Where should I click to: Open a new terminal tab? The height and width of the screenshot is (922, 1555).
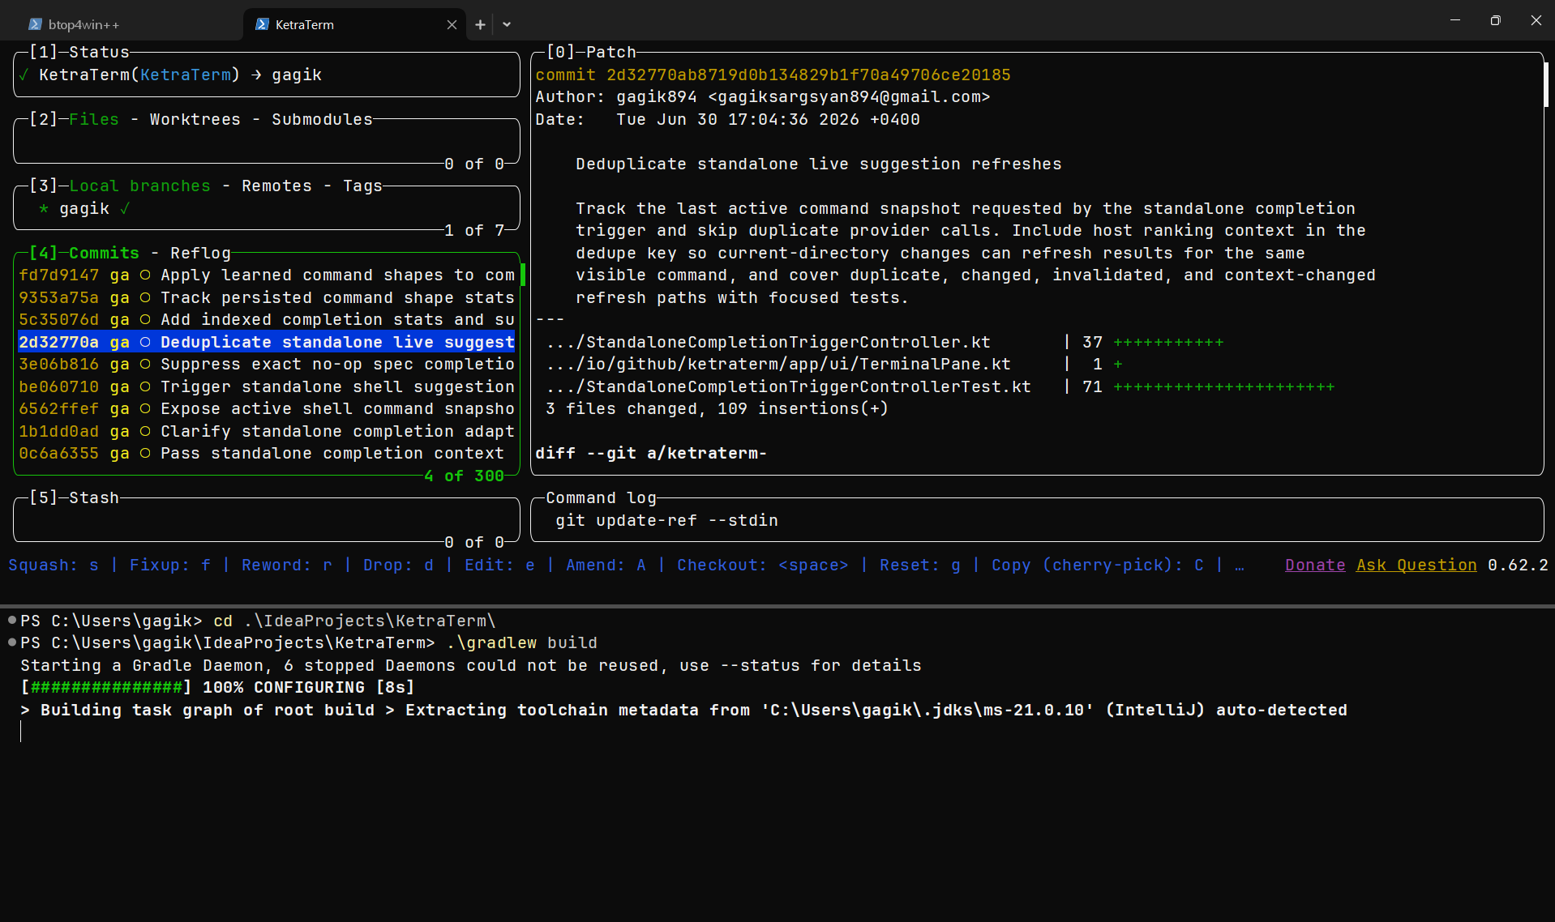pyautogui.click(x=480, y=24)
